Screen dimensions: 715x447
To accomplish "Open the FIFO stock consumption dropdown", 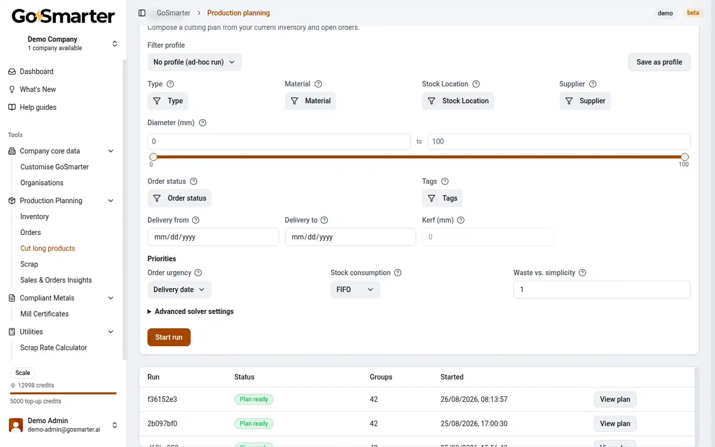I will (x=355, y=290).
